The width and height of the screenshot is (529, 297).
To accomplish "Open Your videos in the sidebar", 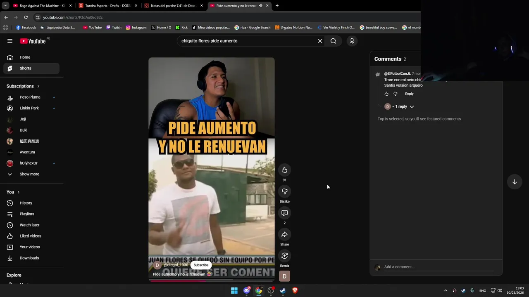I will pos(31,247).
